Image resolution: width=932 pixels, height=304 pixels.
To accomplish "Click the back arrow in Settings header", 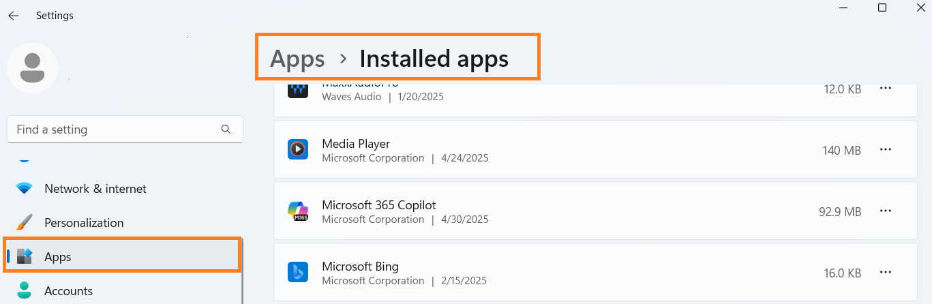I will (14, 16).
